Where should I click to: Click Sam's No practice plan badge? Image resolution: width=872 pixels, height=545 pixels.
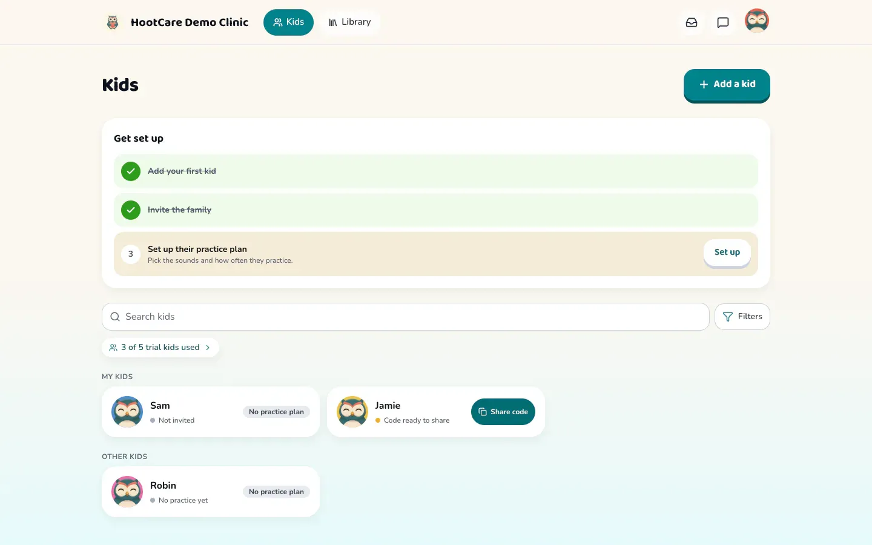tap(276, 412)
